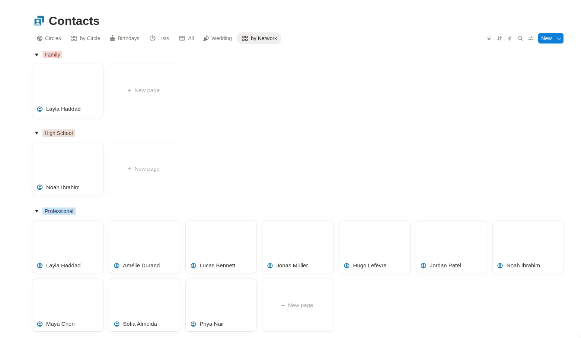Screen dimensions: 581x338
Task: Open the search magnifier icon
Action: click(520, 38)
